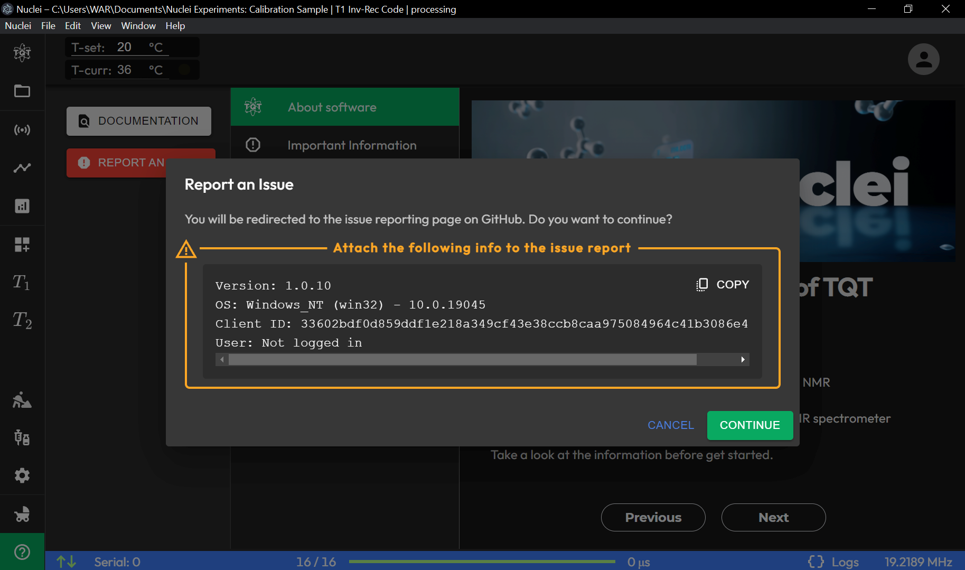
Task: Click the exclamation icon beside Important Information
Action: 253,145
